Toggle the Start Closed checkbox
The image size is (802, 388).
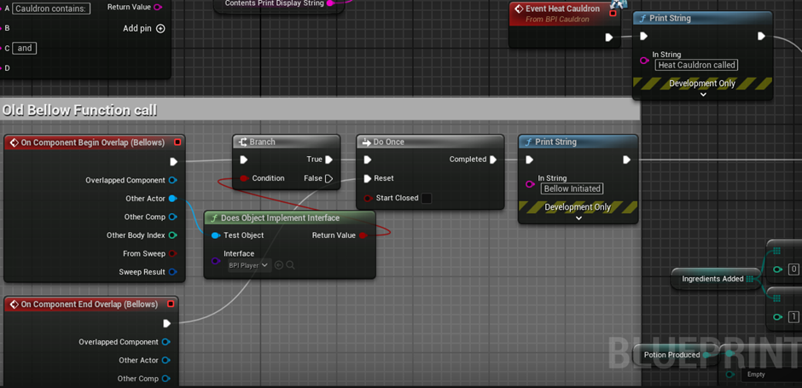point(426,198)
